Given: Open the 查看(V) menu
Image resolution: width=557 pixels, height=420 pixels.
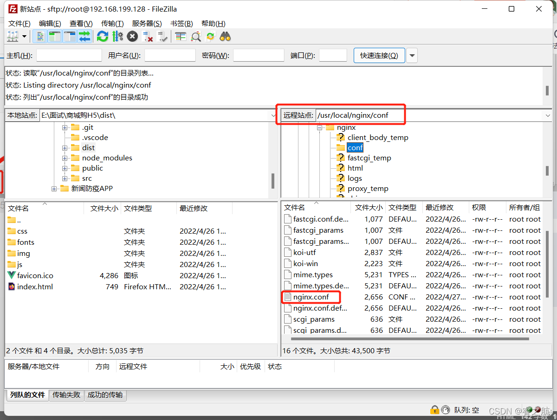Looking at the screenshot, I should click(81, 24).
